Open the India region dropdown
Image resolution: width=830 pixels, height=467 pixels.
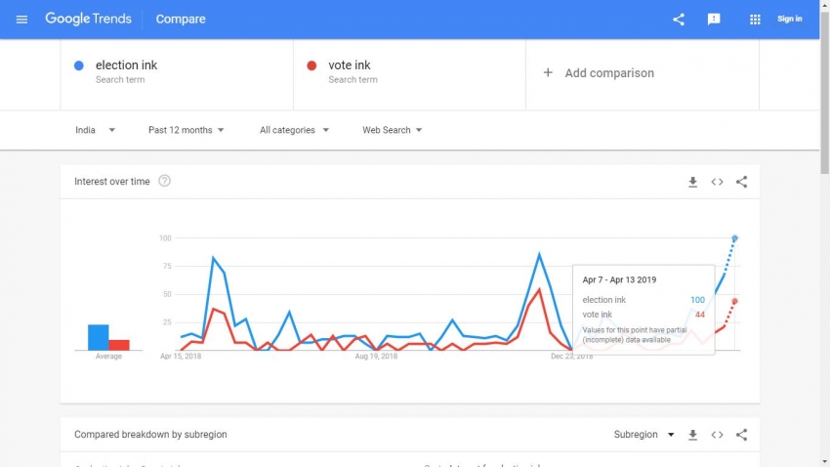(95, 130)
